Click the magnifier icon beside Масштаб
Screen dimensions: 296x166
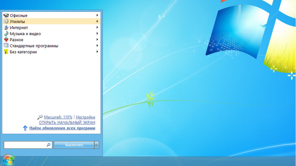pyautogui.click(x=40, y=117)
